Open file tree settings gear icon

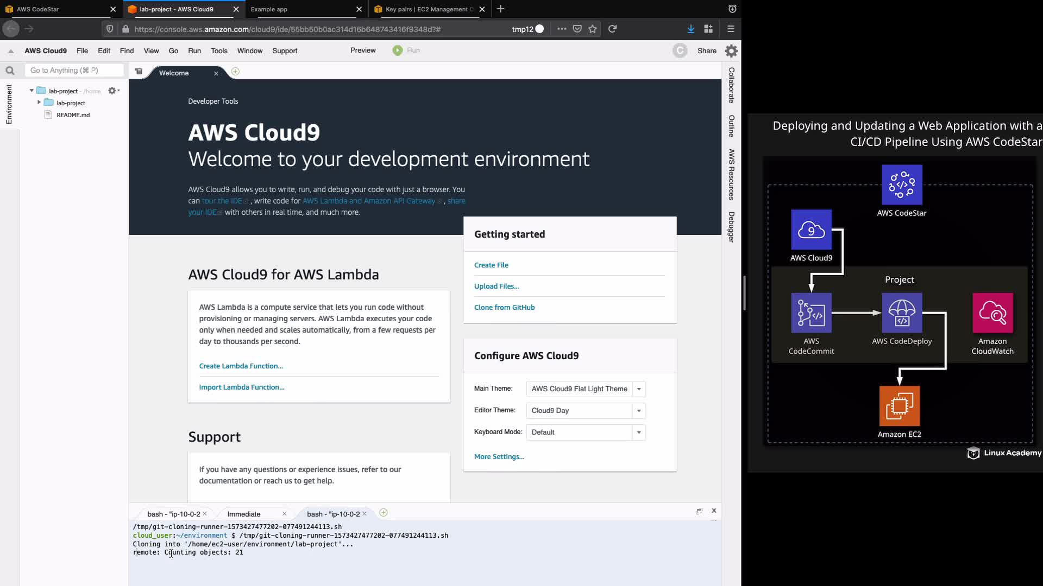(x=113, y=91)
